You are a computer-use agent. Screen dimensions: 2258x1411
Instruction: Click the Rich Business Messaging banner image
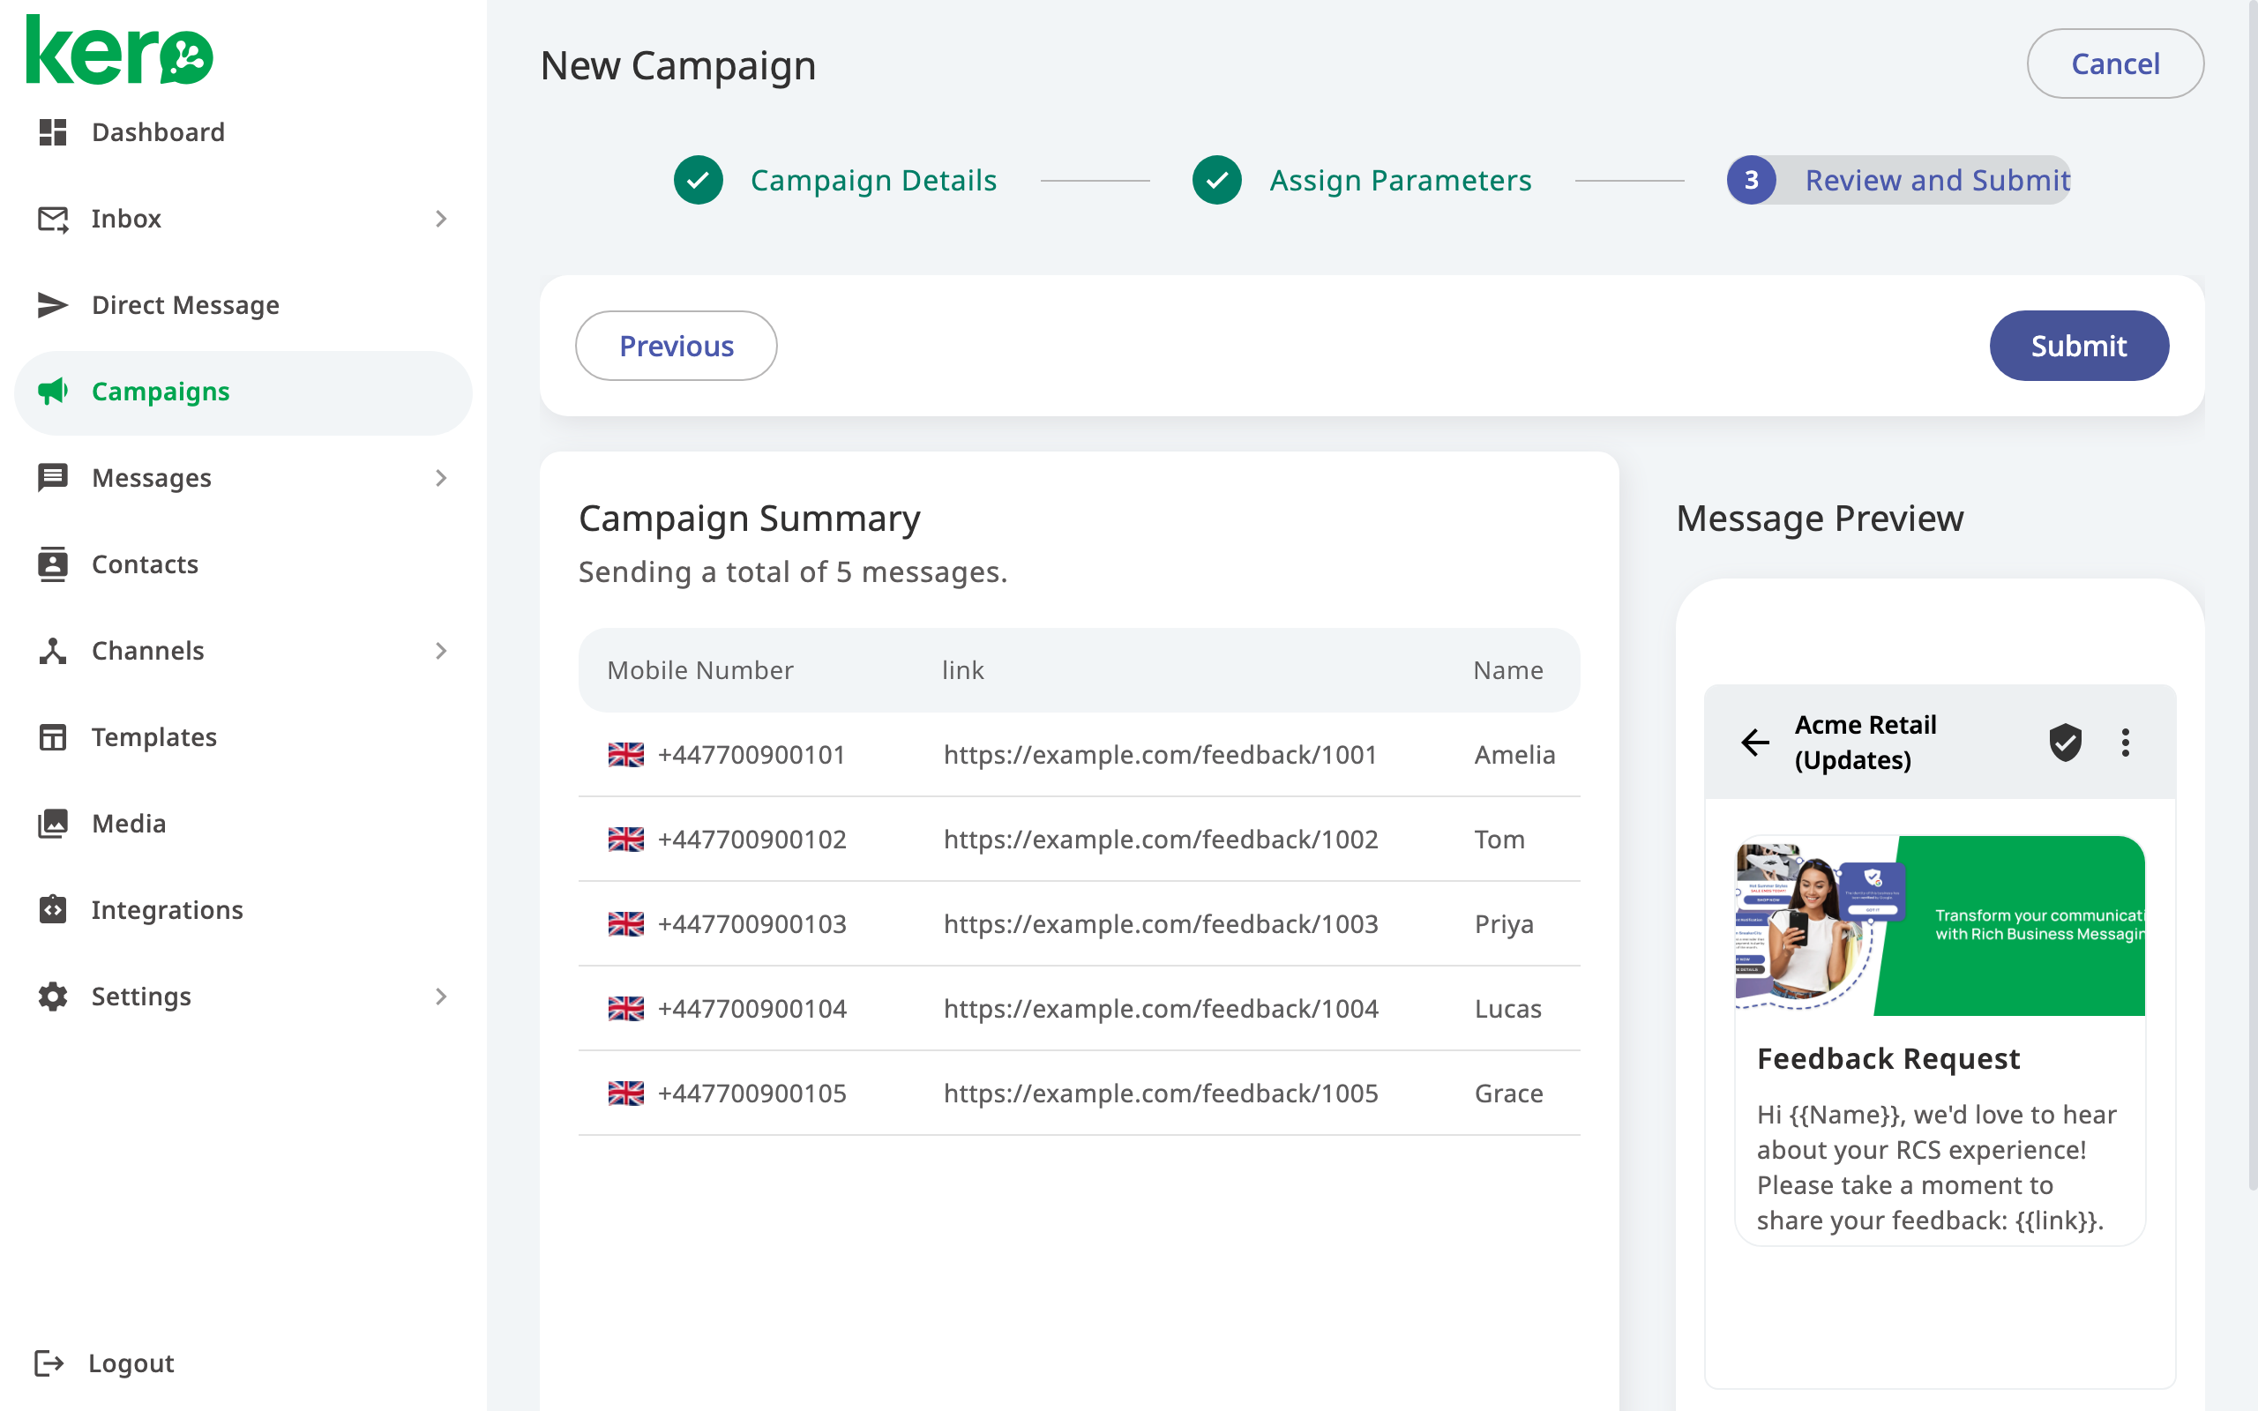pos(1940,926)
